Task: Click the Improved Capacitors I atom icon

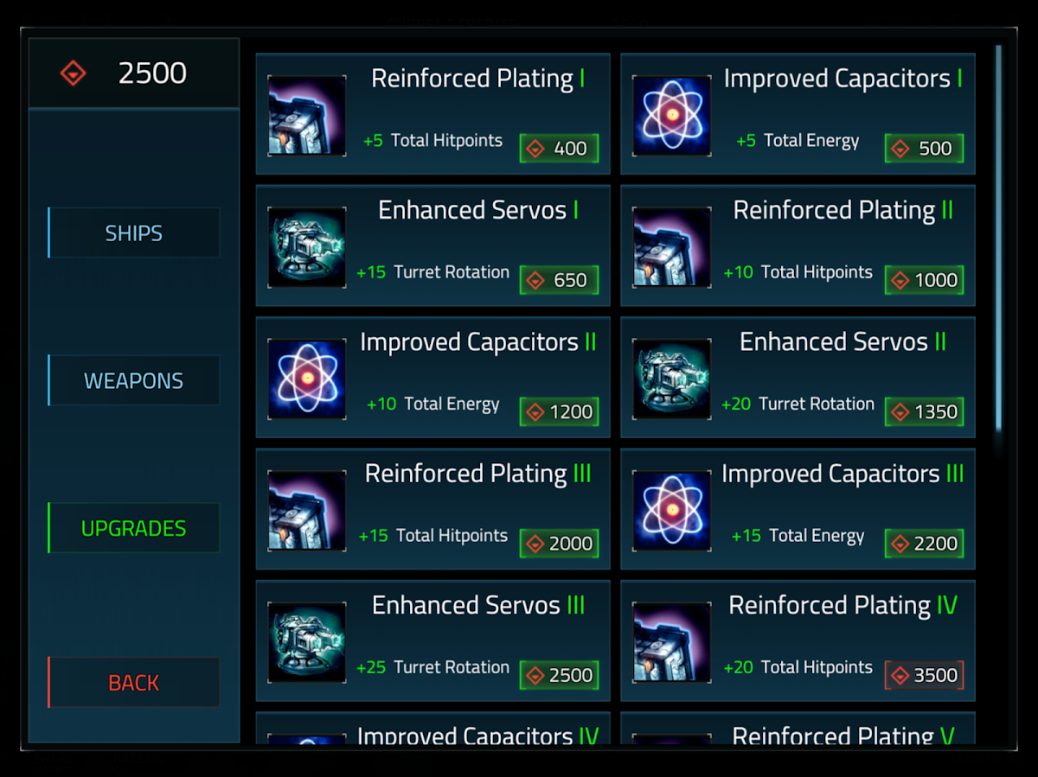Action: pos(671,116)
